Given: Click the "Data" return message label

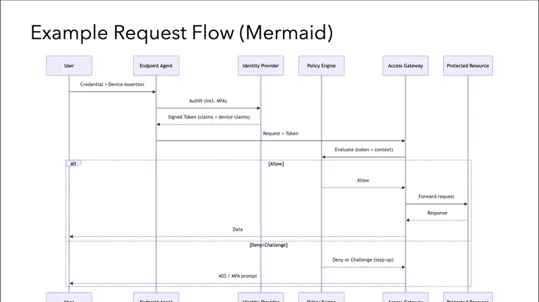Looking at the screenshot, I should [237, 229].
